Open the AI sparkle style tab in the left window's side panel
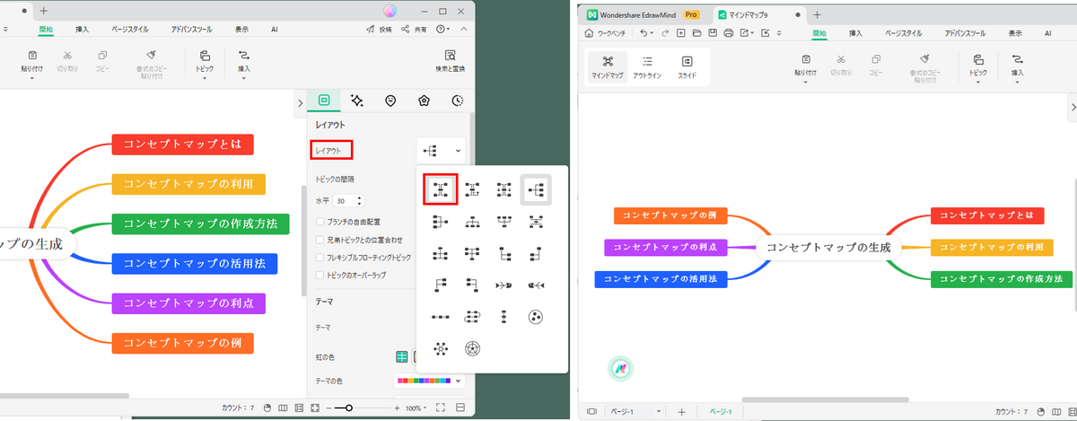Viewport: 1077px width, 421px height. pos(357,101)
